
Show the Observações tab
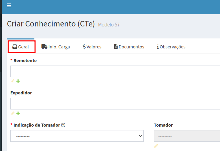point(171,47)
